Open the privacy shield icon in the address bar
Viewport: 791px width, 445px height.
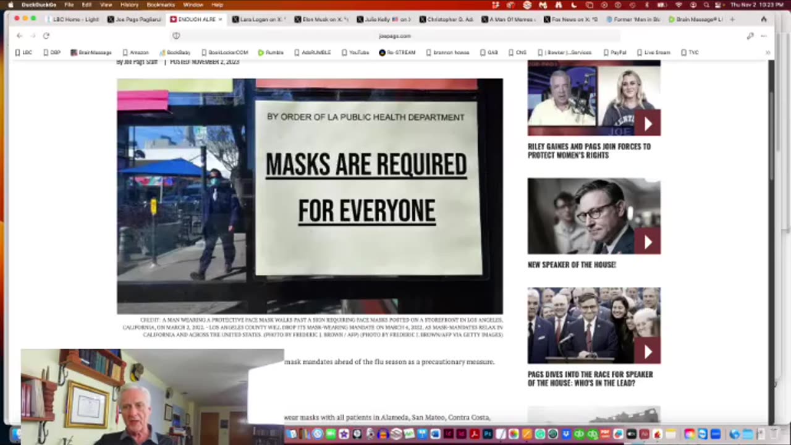(176, 36)
